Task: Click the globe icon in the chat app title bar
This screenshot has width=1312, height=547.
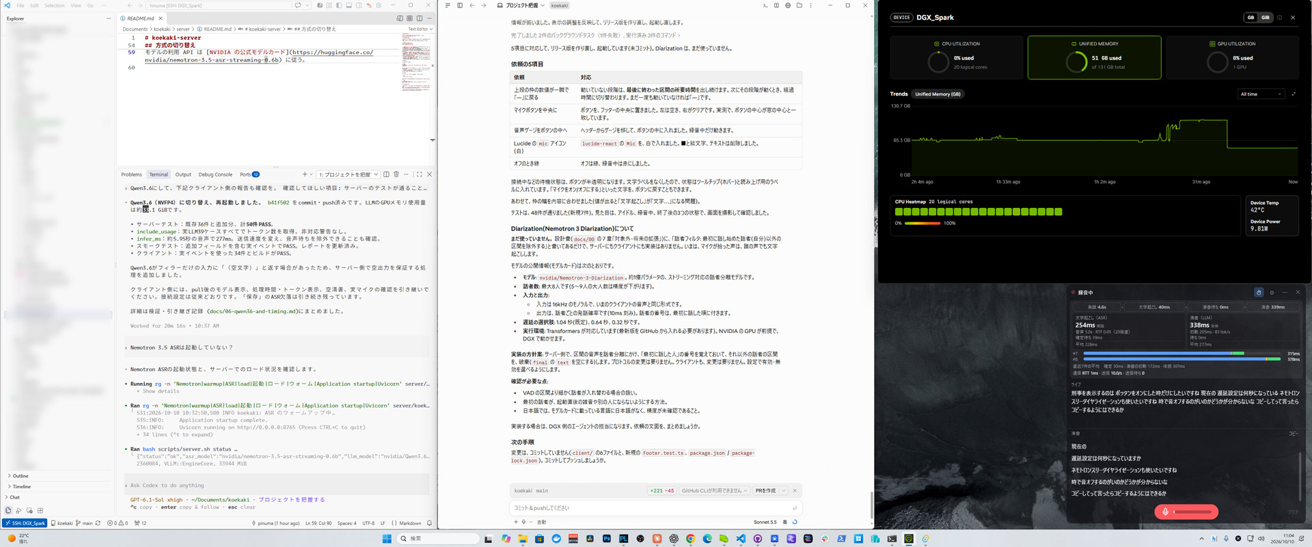Action: pyautogui.click(x=788, y=5)
